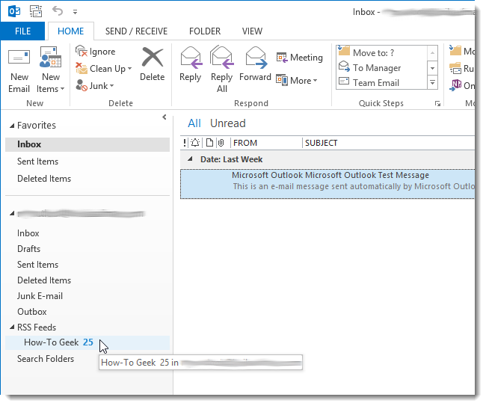Screen dimensions: 486x406
Task: Open the Junk dropdown menu
Action: click(95, 85)
